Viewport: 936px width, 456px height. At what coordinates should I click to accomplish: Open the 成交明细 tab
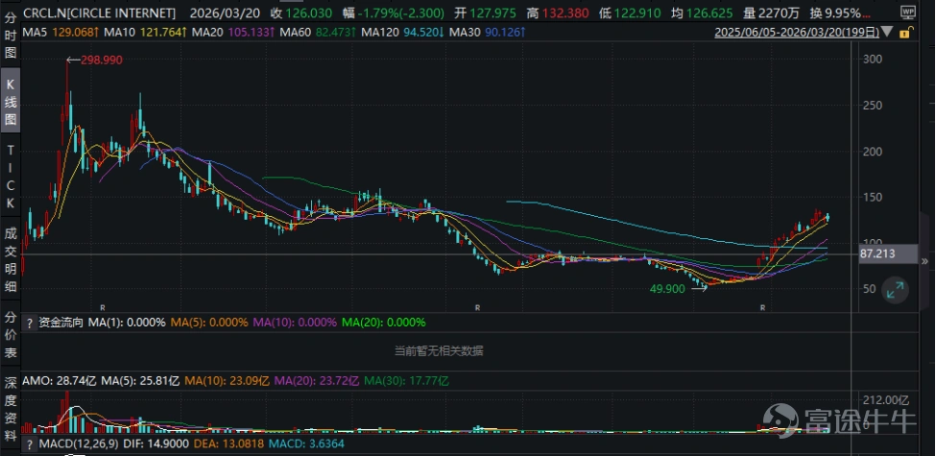point(11,260)
